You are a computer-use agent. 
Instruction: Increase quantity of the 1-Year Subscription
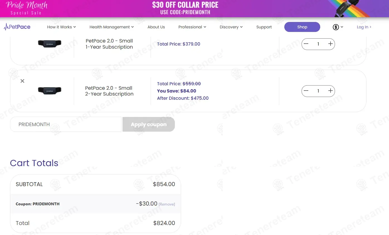pyautogui.click(x=331, y=44)
